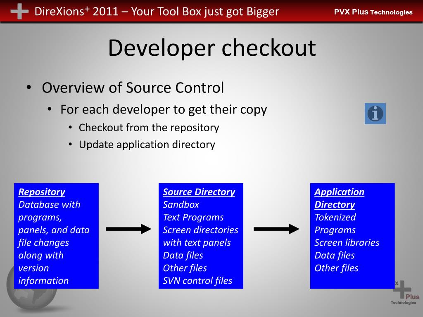The width and height of the screenshot is (423, 317).
Task: Click "Screen libraries" in Application Directory box
Action: point(347,243)
